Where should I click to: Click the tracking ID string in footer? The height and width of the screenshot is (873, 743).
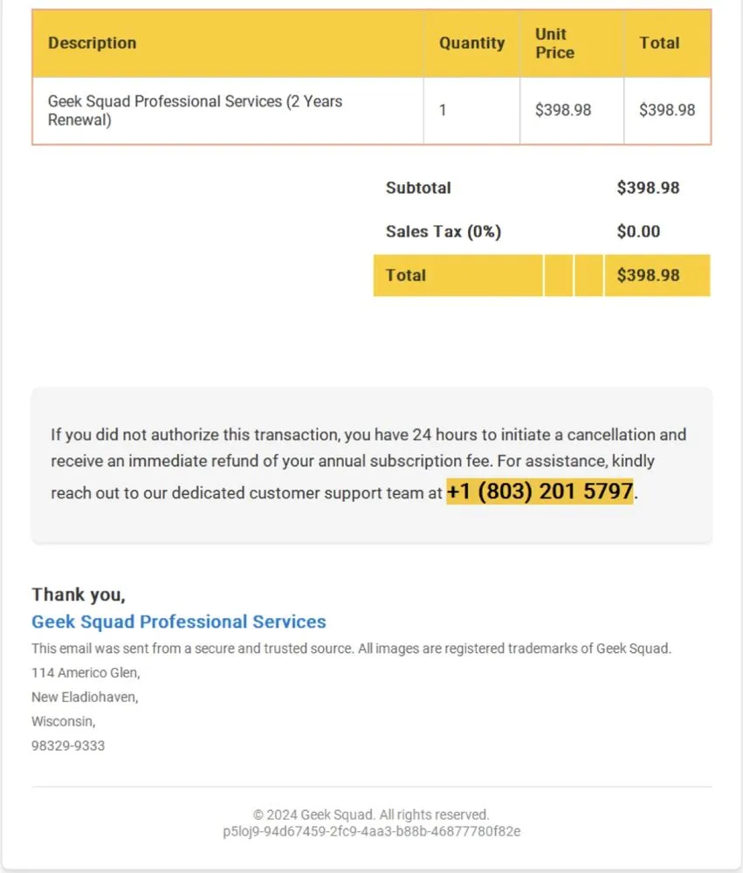tap(371, 831)
